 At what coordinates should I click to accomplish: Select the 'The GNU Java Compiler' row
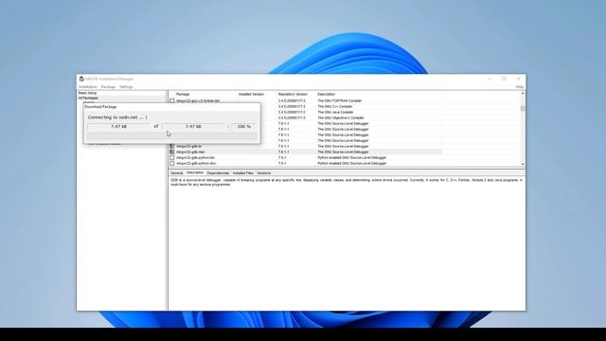335,112
